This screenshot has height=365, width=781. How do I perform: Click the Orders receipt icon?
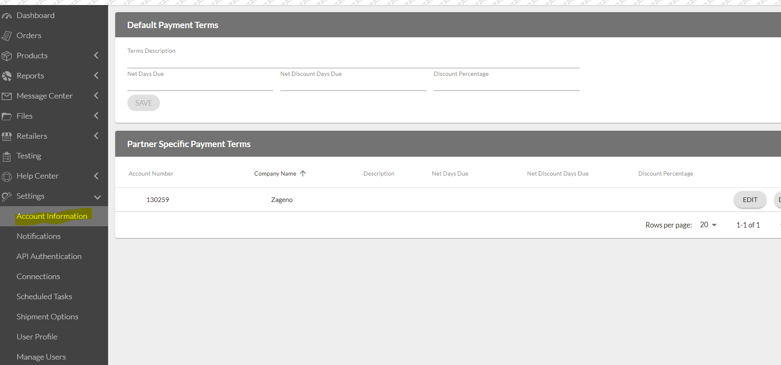(x=7, y=36)
